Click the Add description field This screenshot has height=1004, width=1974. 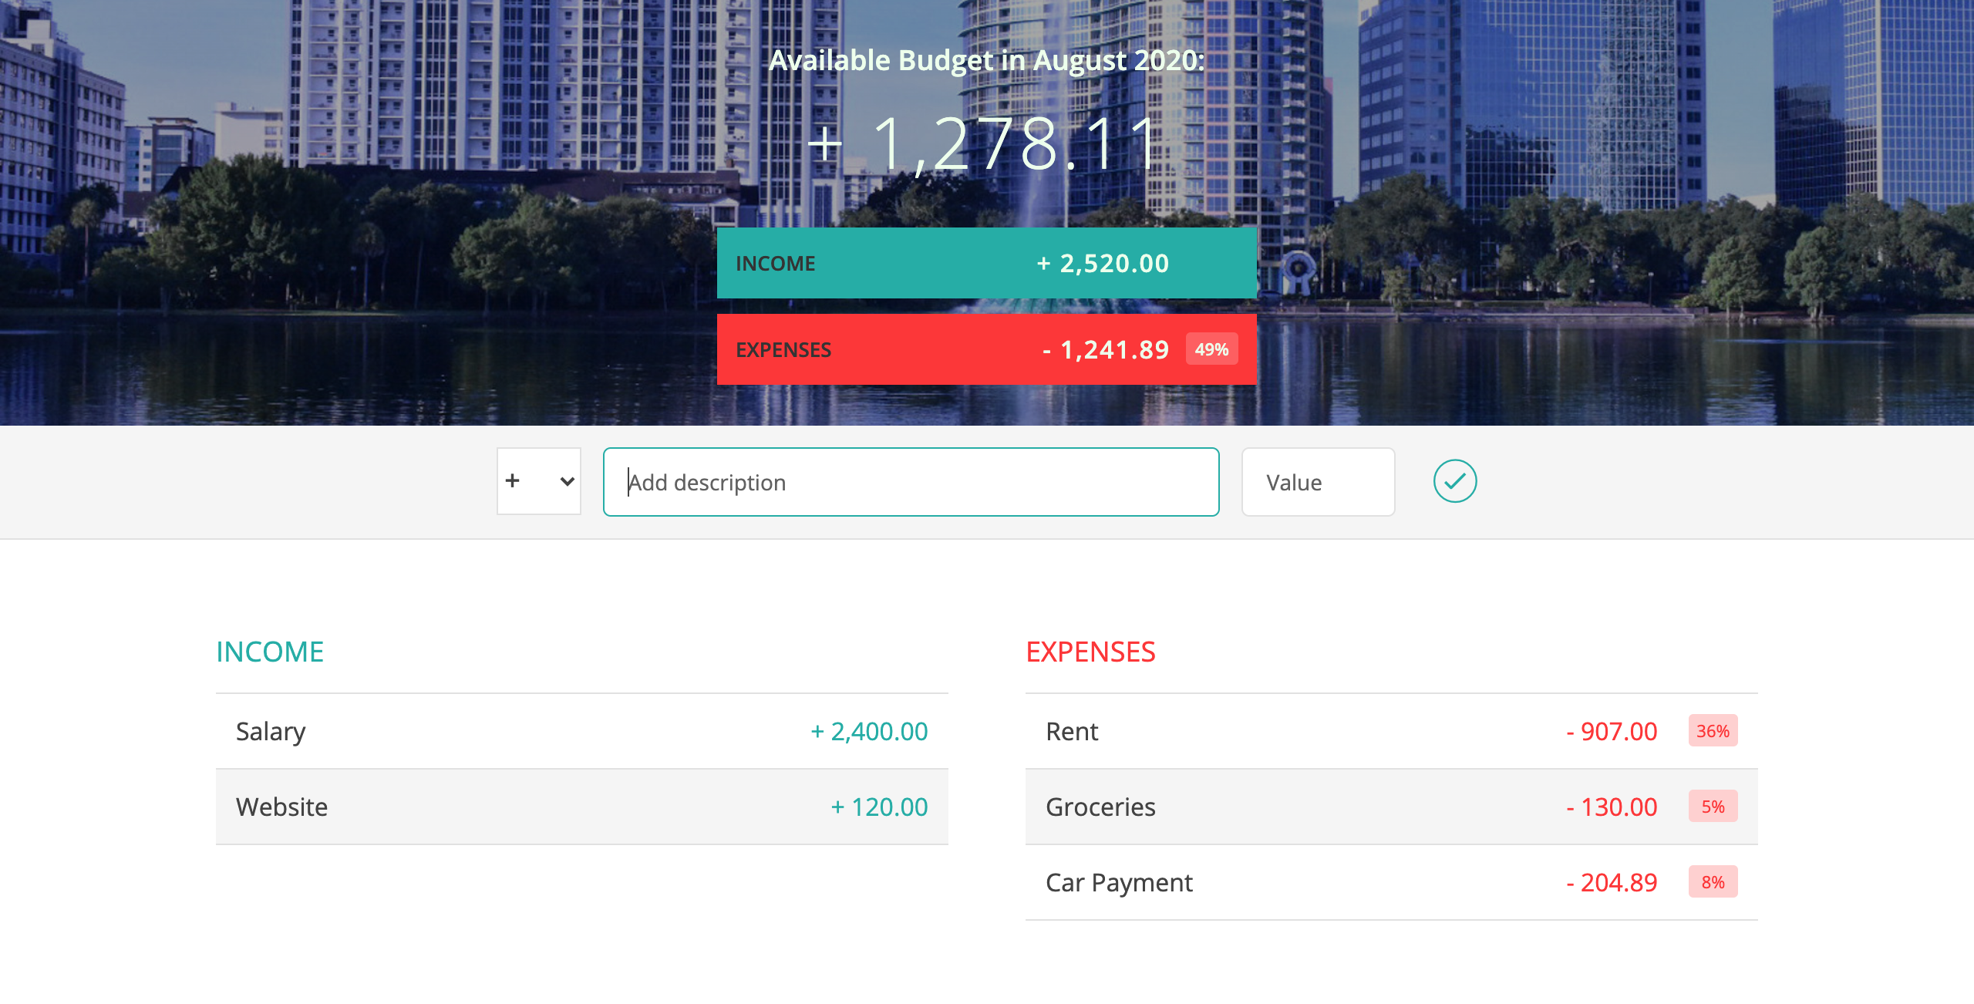[910, 482]
